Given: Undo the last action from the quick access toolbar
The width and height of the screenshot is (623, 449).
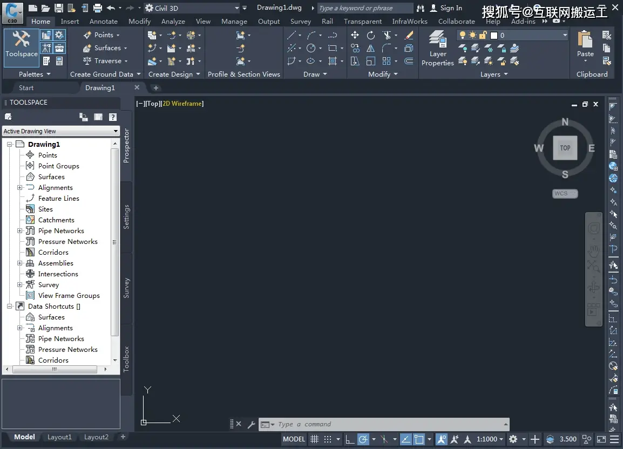Looking at the screenshot, I should [x=111, y=8].
